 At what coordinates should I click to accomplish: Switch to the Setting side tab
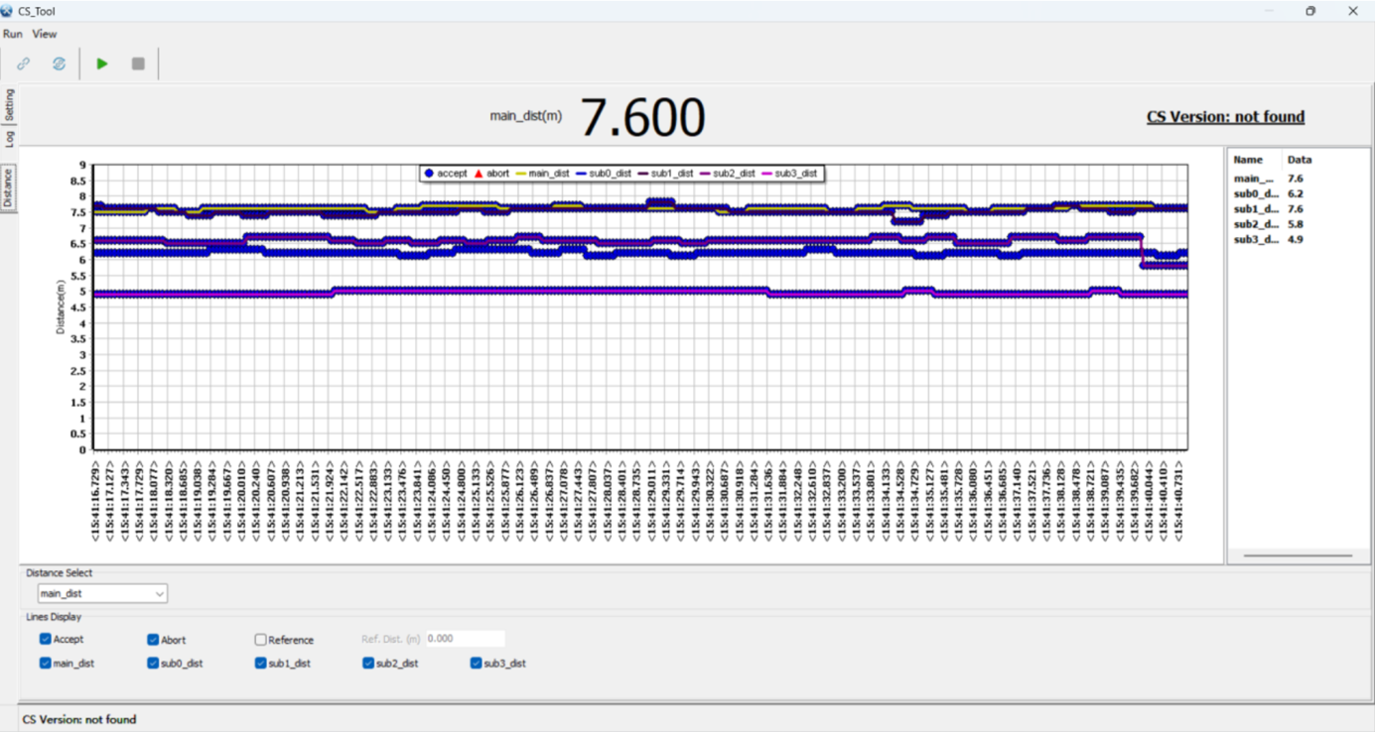pos(9,105)
